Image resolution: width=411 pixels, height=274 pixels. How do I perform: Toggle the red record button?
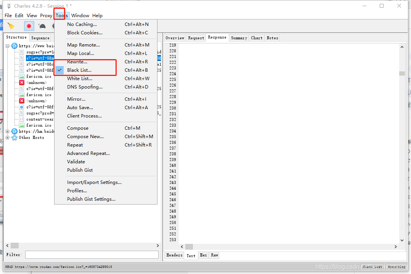tap(29, 26)
